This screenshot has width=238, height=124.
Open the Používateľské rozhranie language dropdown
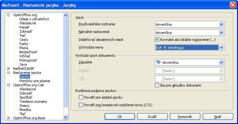pyautogui.click(x=221, y=24)
